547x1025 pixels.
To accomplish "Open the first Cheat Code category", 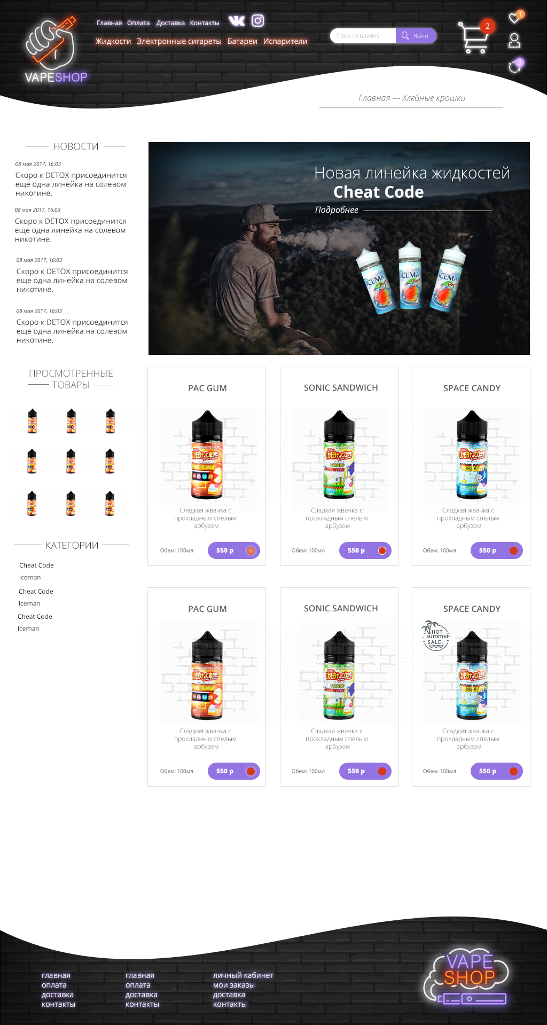I will point(36,565).
